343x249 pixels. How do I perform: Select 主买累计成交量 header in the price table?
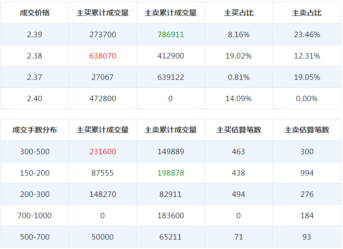103,13
